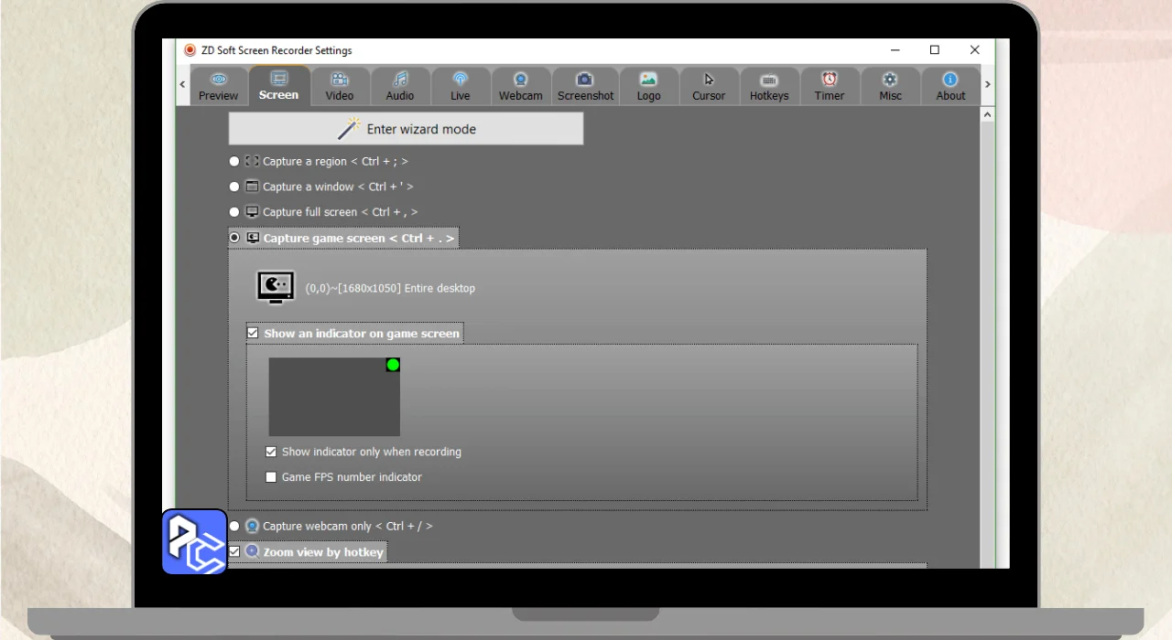Go to the Audio tab

pos(399,87)
